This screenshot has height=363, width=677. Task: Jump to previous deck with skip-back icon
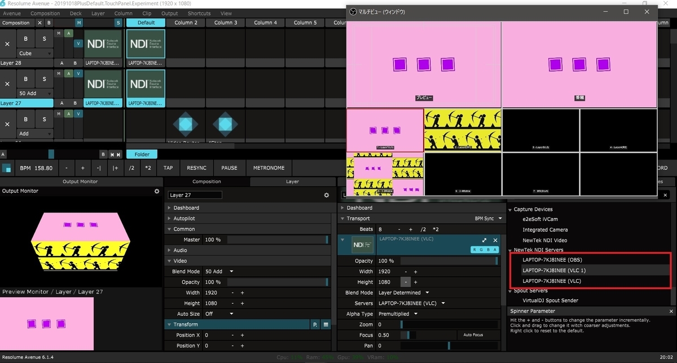click(x=112, y=154)
